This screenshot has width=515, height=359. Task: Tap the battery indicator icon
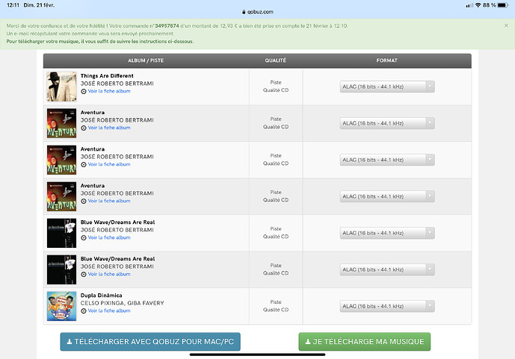tap(503, 5)
